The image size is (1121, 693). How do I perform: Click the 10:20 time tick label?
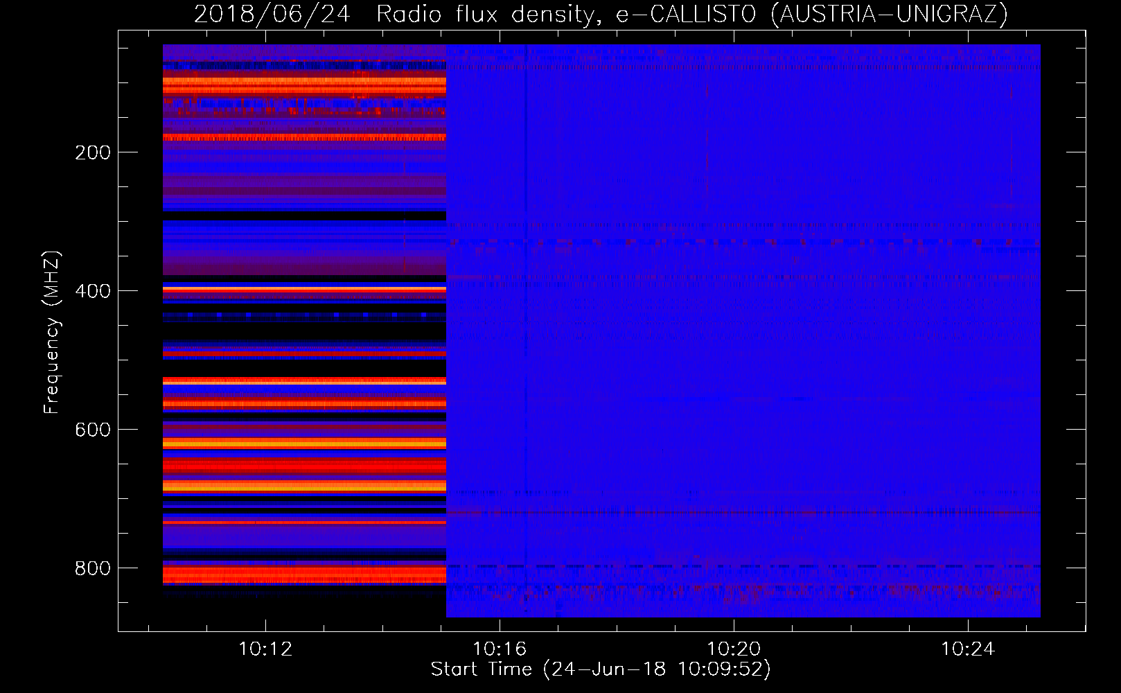tap(734, 649)
